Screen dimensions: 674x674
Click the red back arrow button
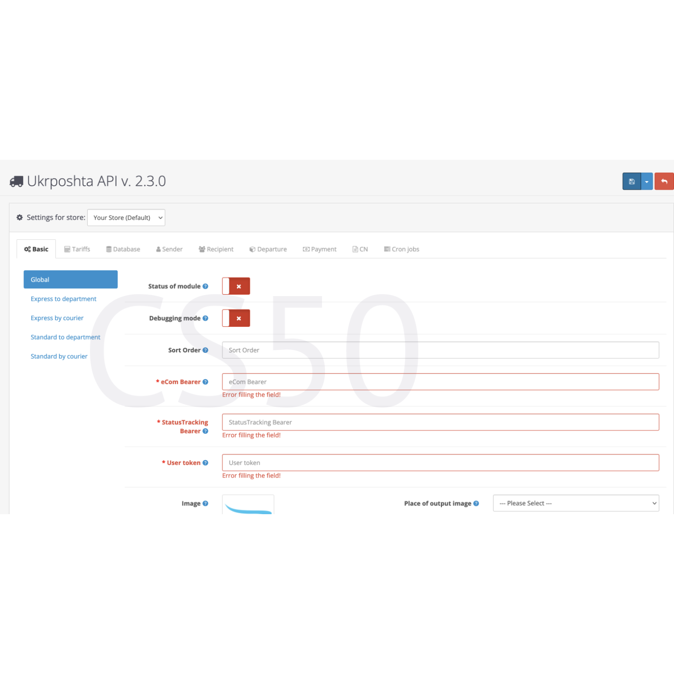point(664,181)
